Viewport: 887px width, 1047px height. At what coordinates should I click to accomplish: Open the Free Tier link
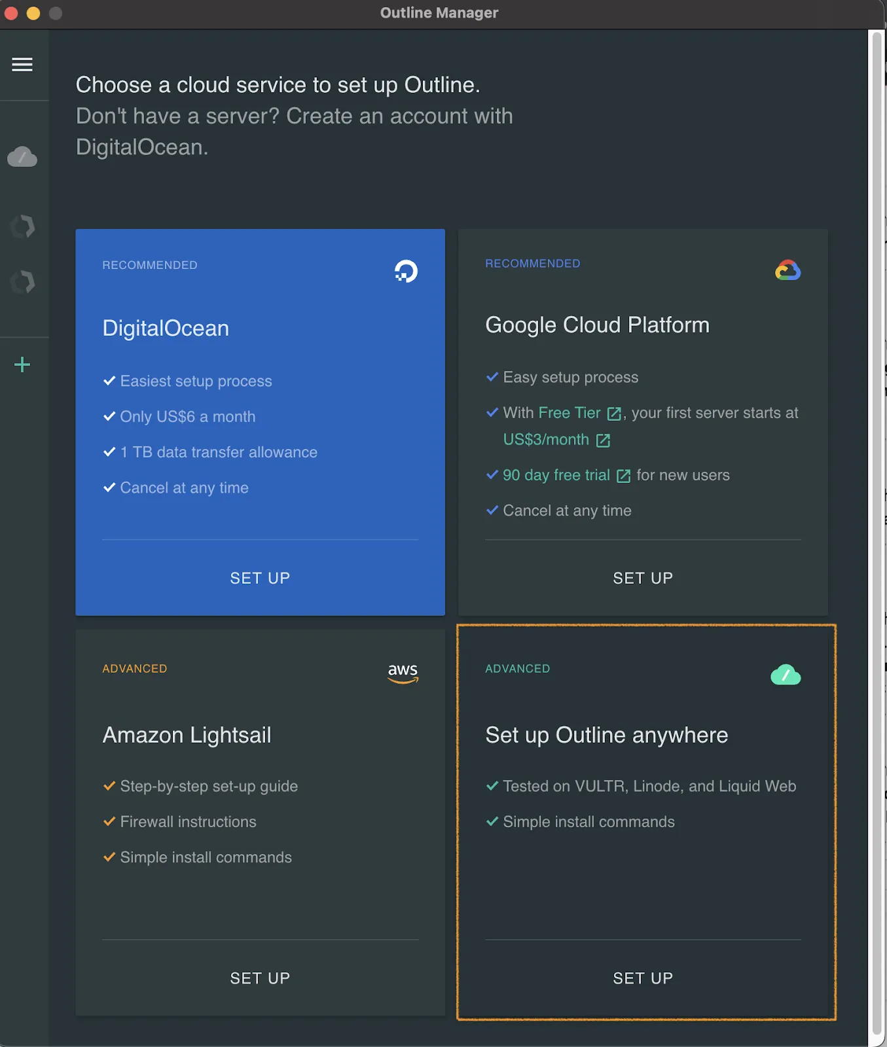click(570, 413)
